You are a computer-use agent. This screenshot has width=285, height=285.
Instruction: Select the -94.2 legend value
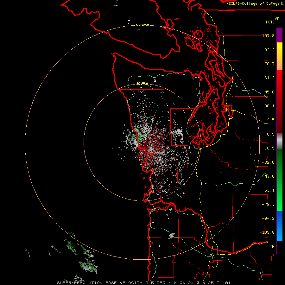[268, 218]
